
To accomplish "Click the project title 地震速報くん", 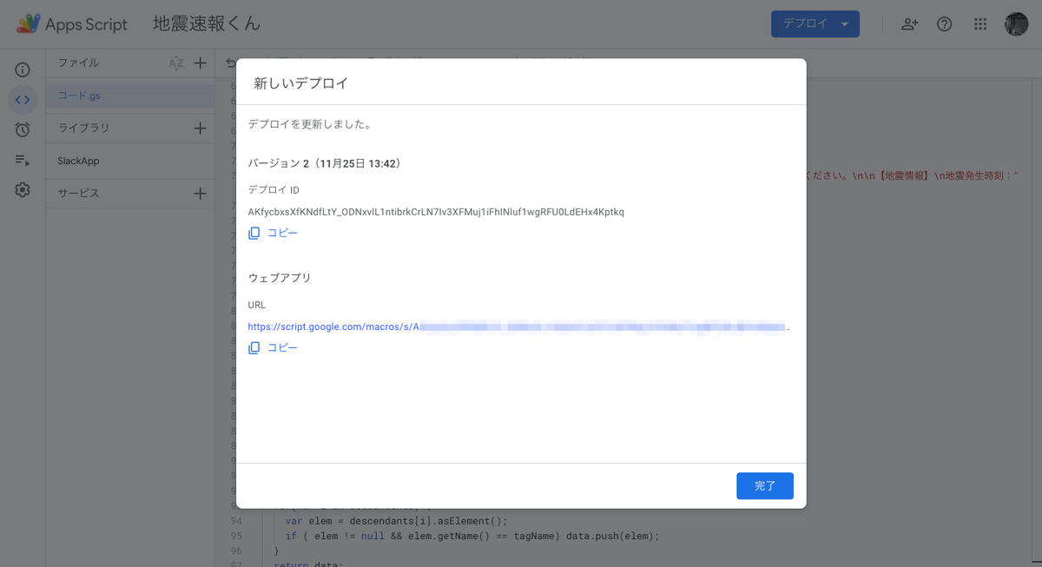I will tap(207, 24).
